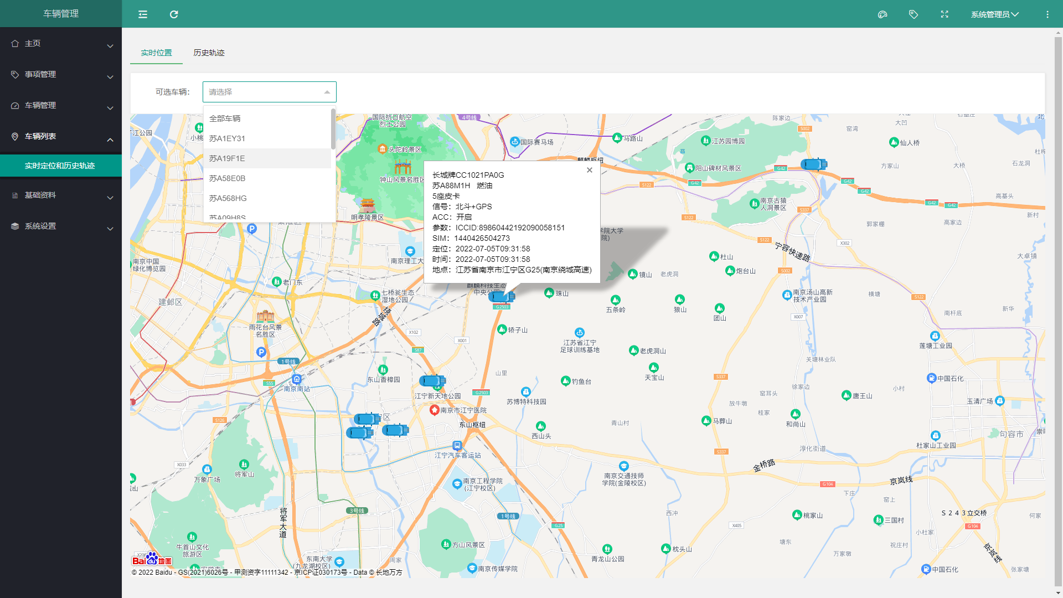This screenshot has width=1063, height=598.
Task: Open the vertical more-options menu
Action: pos(1047,14)
